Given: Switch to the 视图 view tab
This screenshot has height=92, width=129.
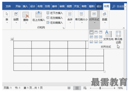Looking at the screenshot, I should (x=69, y=6).
